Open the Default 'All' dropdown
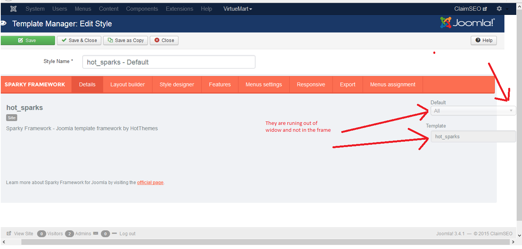 coord(473,111)
